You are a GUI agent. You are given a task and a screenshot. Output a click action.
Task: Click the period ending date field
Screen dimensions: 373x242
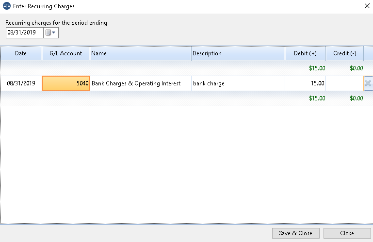tap(25, 32)
